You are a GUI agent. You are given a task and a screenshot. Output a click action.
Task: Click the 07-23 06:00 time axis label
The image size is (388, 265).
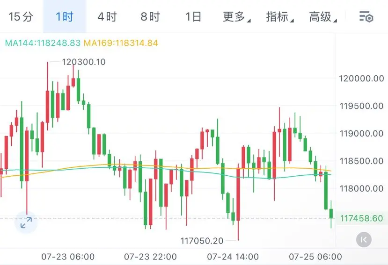tap(68, 257)
